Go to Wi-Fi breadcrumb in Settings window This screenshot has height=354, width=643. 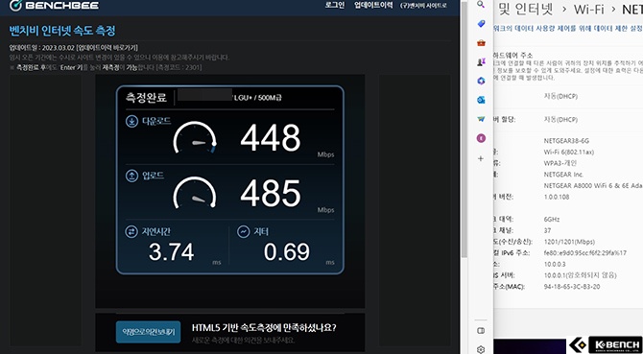tap(588, 10)
